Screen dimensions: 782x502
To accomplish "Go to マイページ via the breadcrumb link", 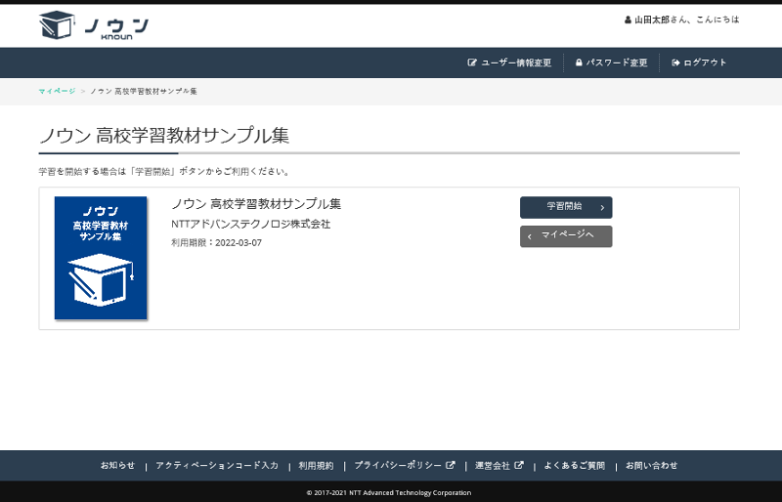I will point(57,91).
